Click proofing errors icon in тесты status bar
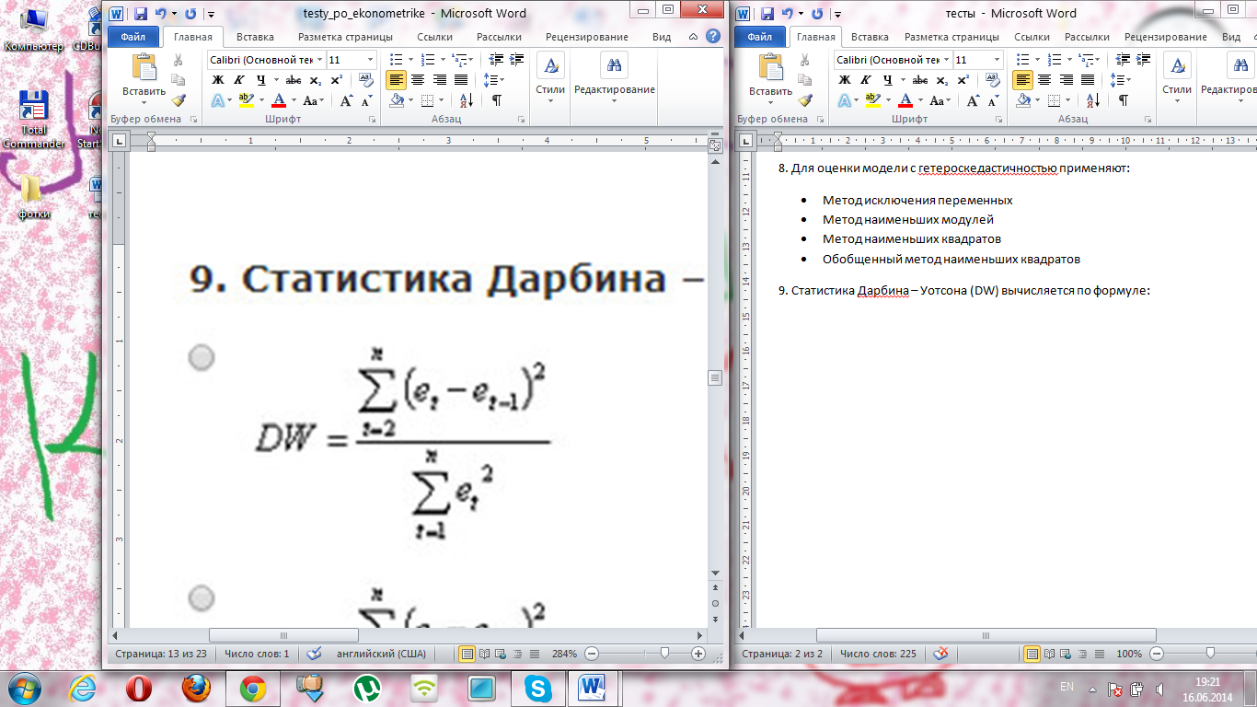This screenshot has width=1257, height=707. [940, 654]
